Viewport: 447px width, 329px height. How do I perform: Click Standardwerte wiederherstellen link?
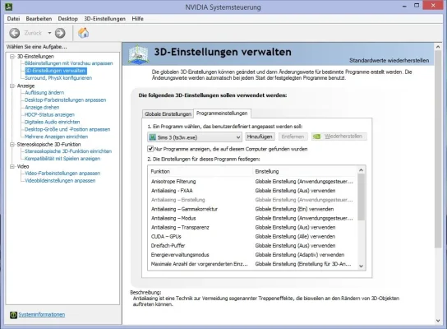point(389,61)
